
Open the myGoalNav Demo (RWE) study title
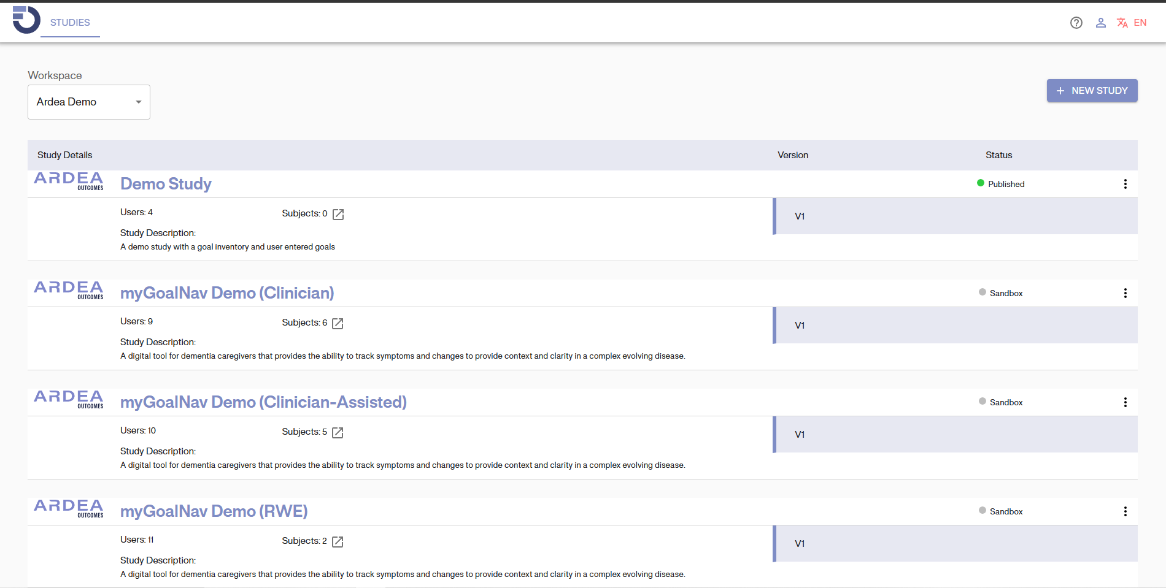(x=214, y=511)
